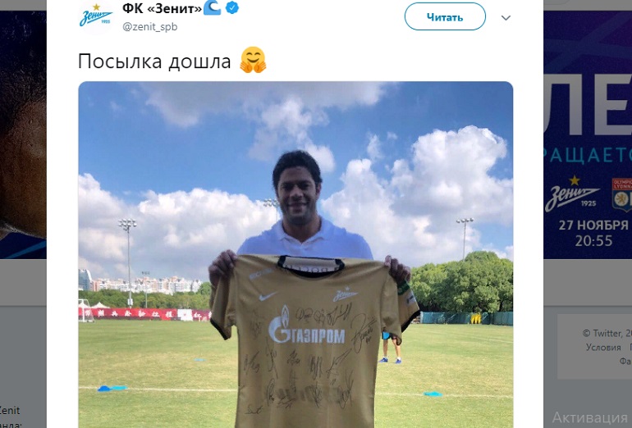The height and width of the screenshot is (428, 632).
Task: Click the Olympique Lyonnais crest in the banner
Action: [x=621, y=195]
